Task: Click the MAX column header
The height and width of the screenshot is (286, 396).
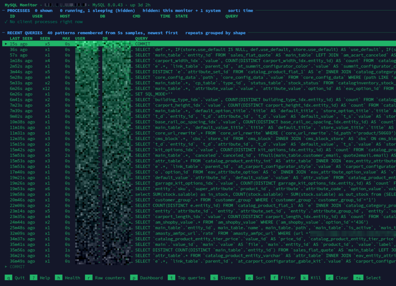Action: coord(66,38)
